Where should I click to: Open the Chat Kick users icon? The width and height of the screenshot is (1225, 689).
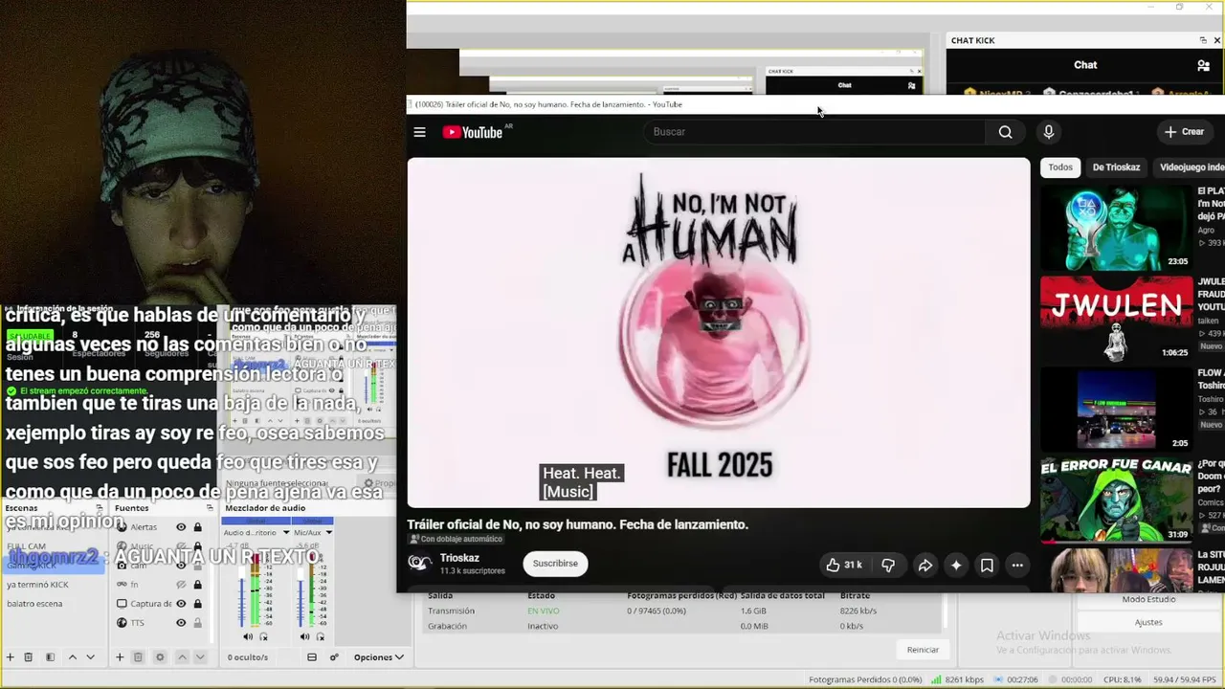tap(1203, 65)
